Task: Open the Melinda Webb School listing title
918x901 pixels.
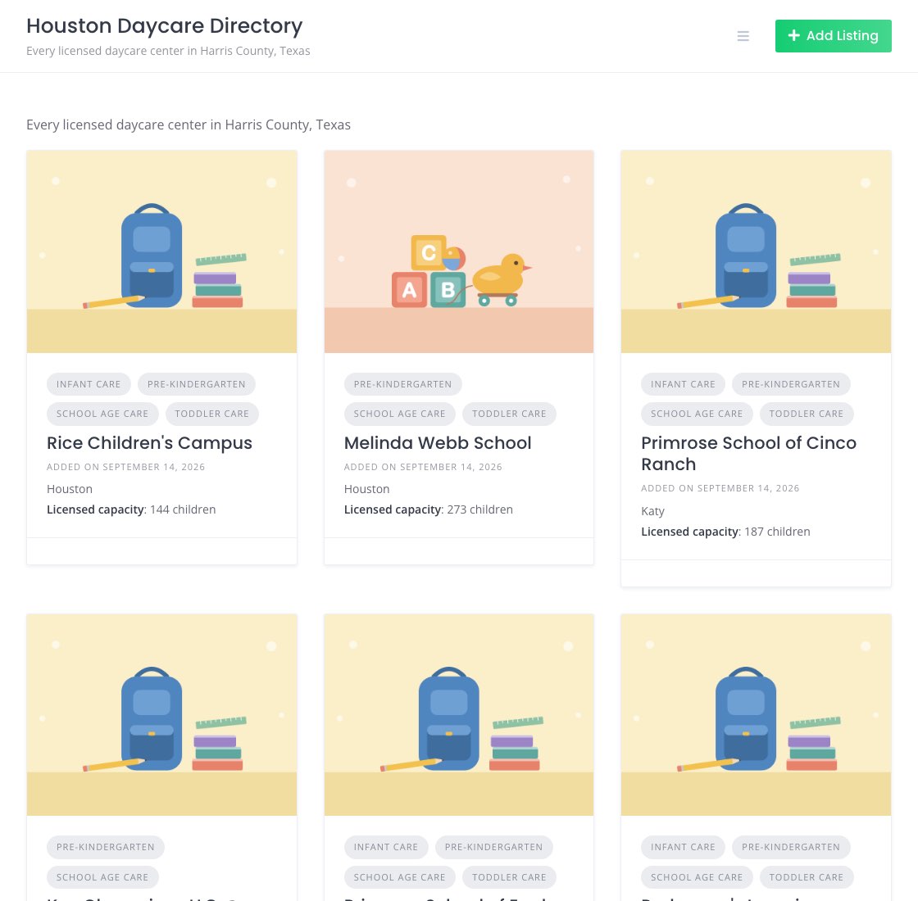Action: click(x=438, y=443)
